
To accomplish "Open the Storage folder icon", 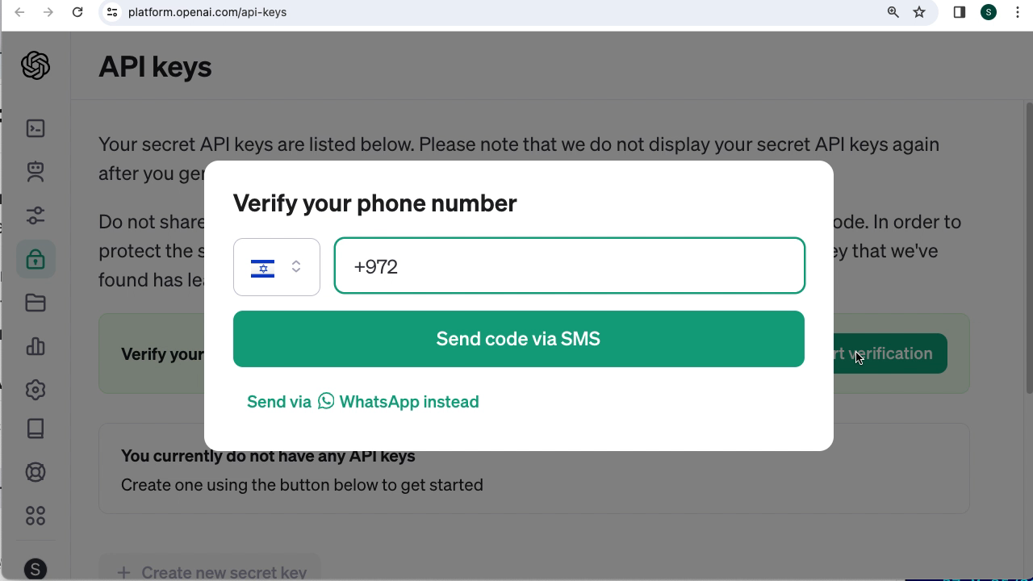I will pos(36,303).
